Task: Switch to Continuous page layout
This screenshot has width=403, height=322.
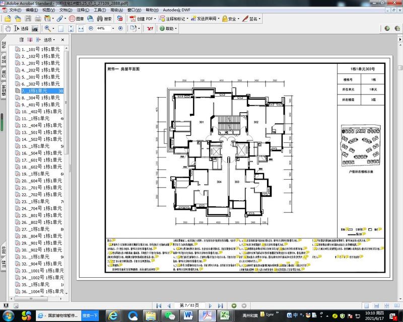Action: point(376,305)
